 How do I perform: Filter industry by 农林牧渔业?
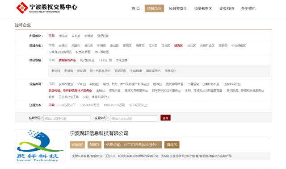66,84
